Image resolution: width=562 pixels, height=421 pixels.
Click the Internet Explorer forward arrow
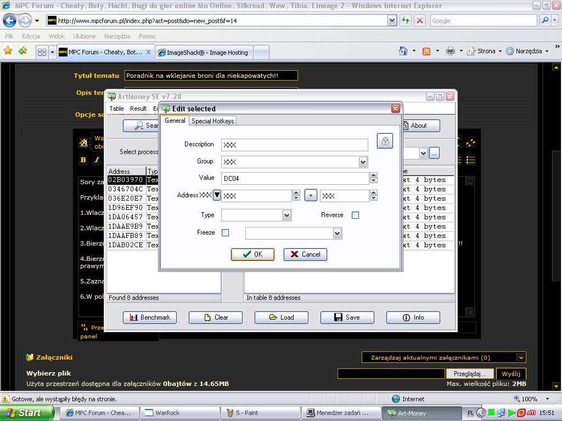25,20
